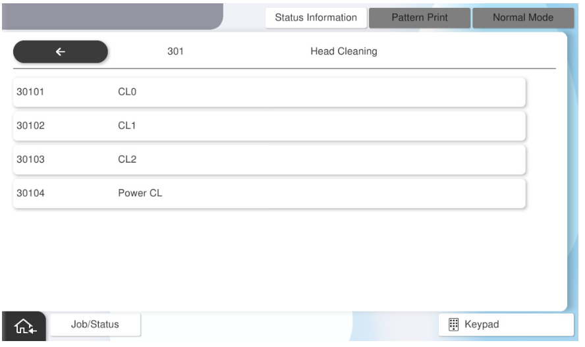Open the Job/Status screen
585x347 pixels.
click(95, 324)
